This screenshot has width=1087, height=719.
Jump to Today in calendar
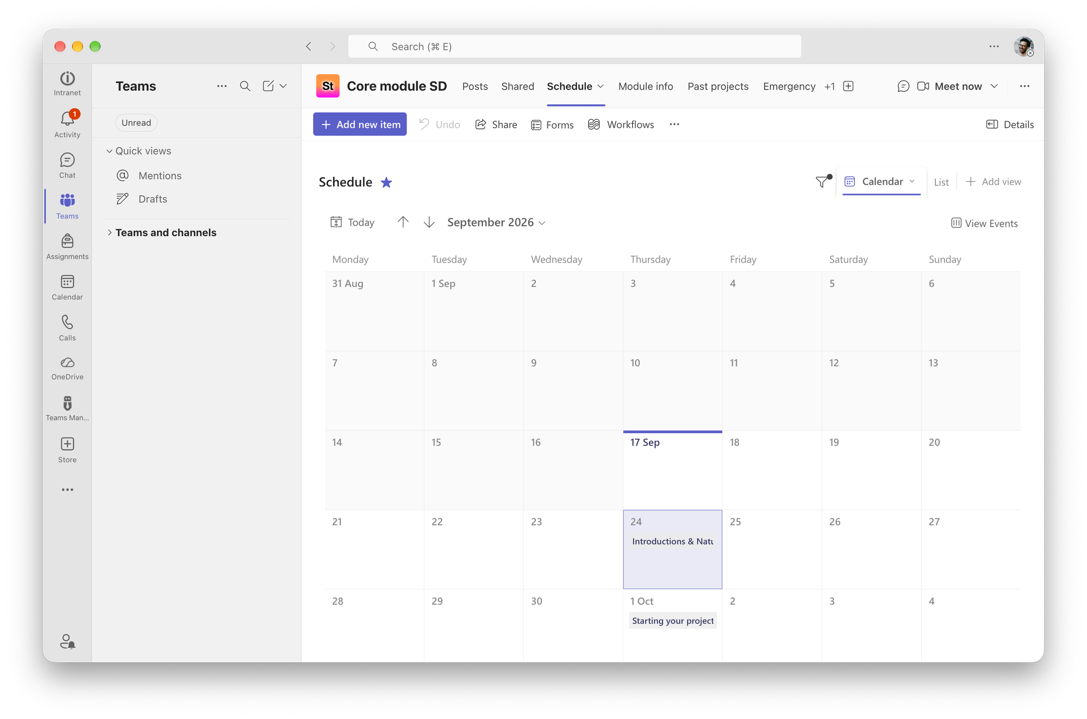coord(352,222)
